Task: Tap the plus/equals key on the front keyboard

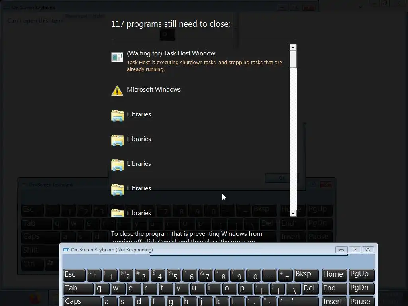Action: (x=285, y=275)
